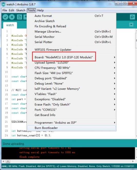Select Burn Bootloader
This screenshot has width=137, height=170.
pyautogui.click(x=72, y=128)
